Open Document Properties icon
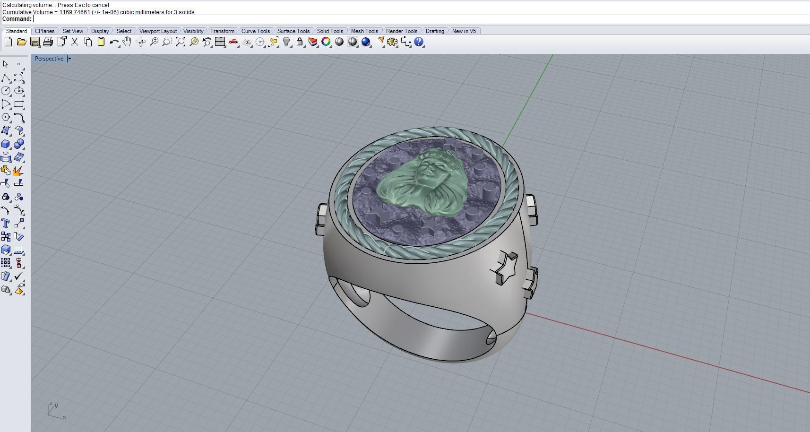This screenshot has width=810, height=432. tap(61, 42)
